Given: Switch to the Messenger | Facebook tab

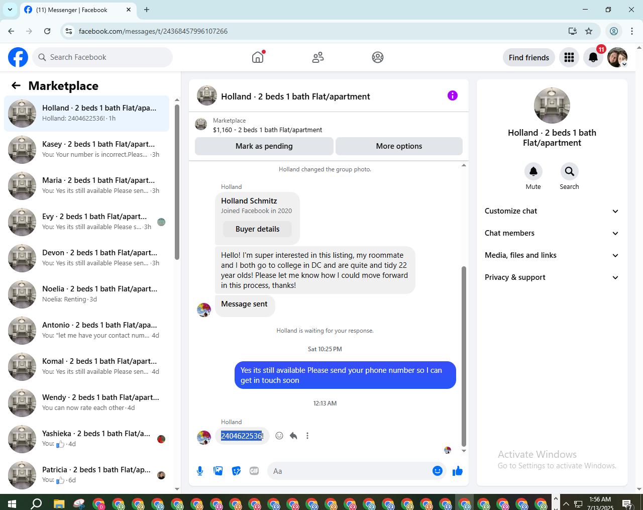Looking at the screenshot, I should click(78, 10).
